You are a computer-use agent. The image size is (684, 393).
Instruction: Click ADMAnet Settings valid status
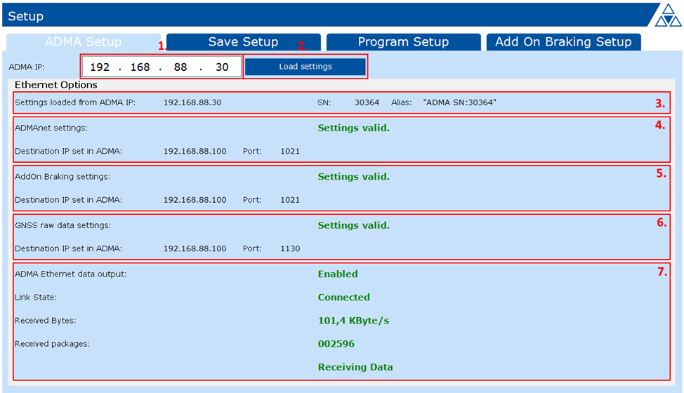click(x=354, y=128)
